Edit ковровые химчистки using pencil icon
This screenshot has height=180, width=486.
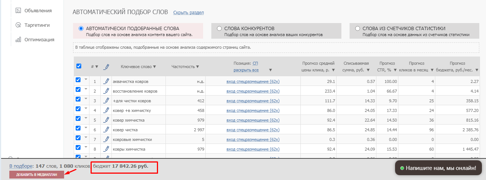(106, 139)
